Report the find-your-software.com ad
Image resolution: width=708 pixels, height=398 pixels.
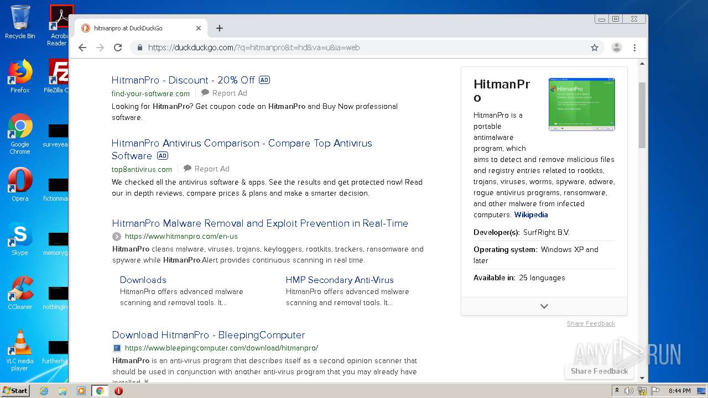[224, 93]
